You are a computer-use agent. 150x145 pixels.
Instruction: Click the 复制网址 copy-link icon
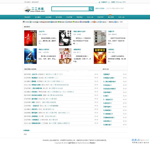pyautogui.click(x=108, y=22)
